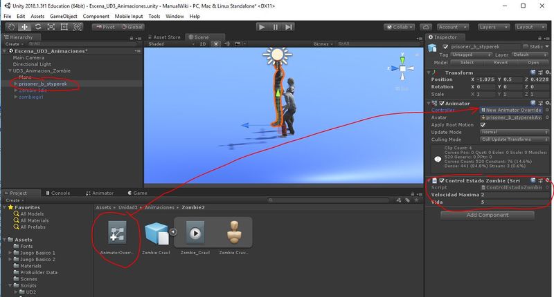Open the Update Mode dropdown
Viewport: 554px width, 297px height.
pos(514,132)
